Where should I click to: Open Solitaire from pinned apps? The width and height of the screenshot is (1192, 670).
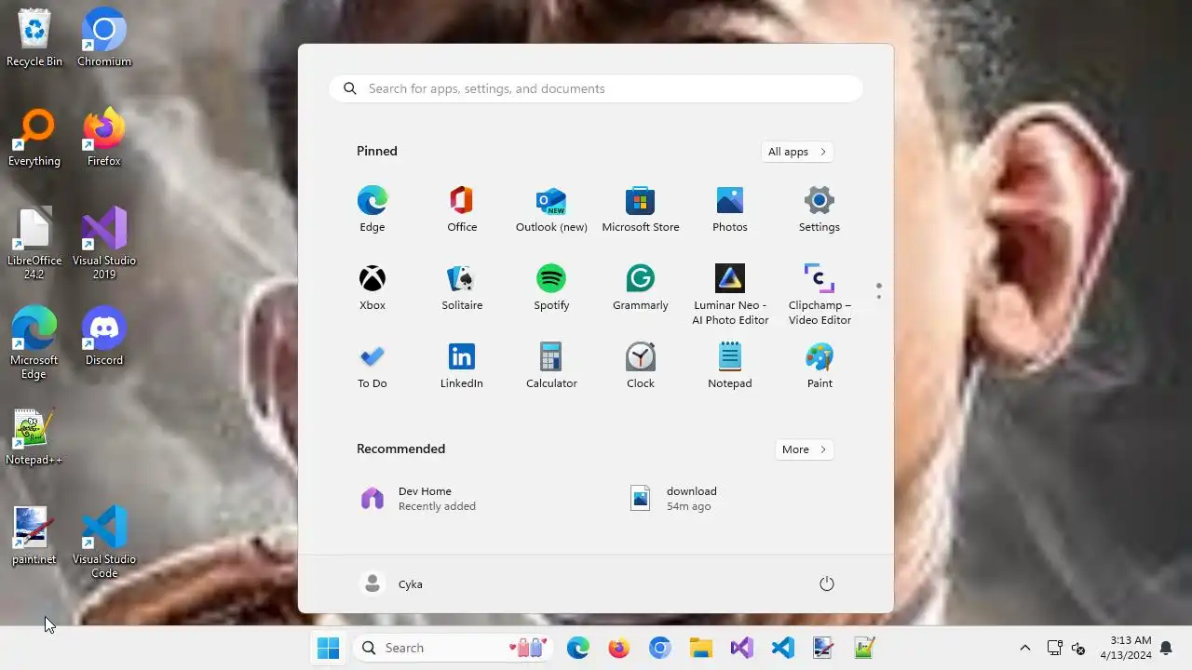tap(462, 288)
